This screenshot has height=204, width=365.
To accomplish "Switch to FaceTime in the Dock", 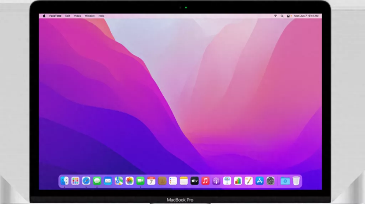I will [140, 181].
